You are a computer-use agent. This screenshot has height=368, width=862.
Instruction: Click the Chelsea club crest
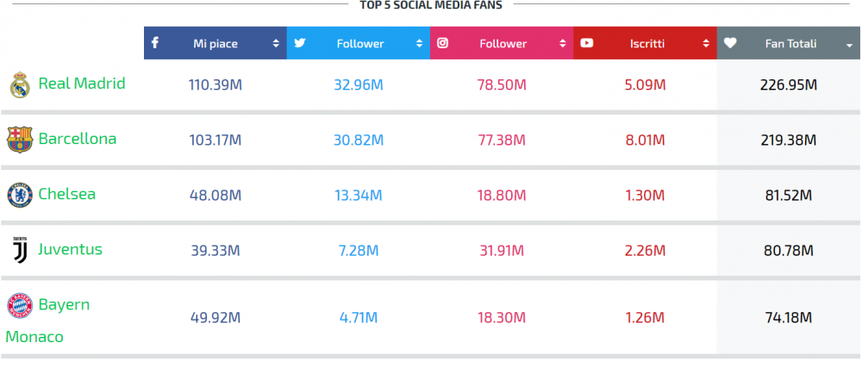coord(20,195)
